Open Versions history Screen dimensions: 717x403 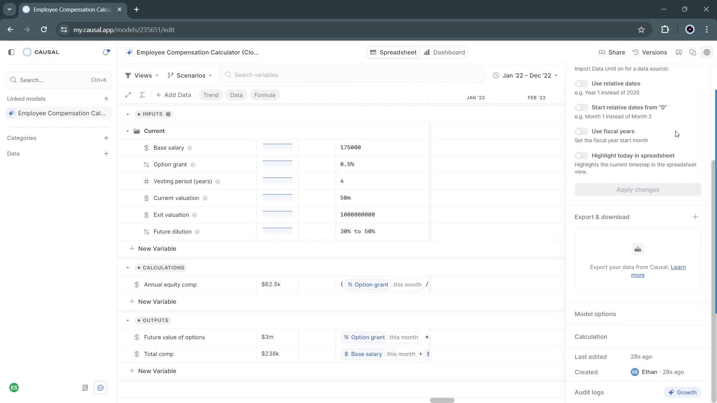(x=650, y=52)
